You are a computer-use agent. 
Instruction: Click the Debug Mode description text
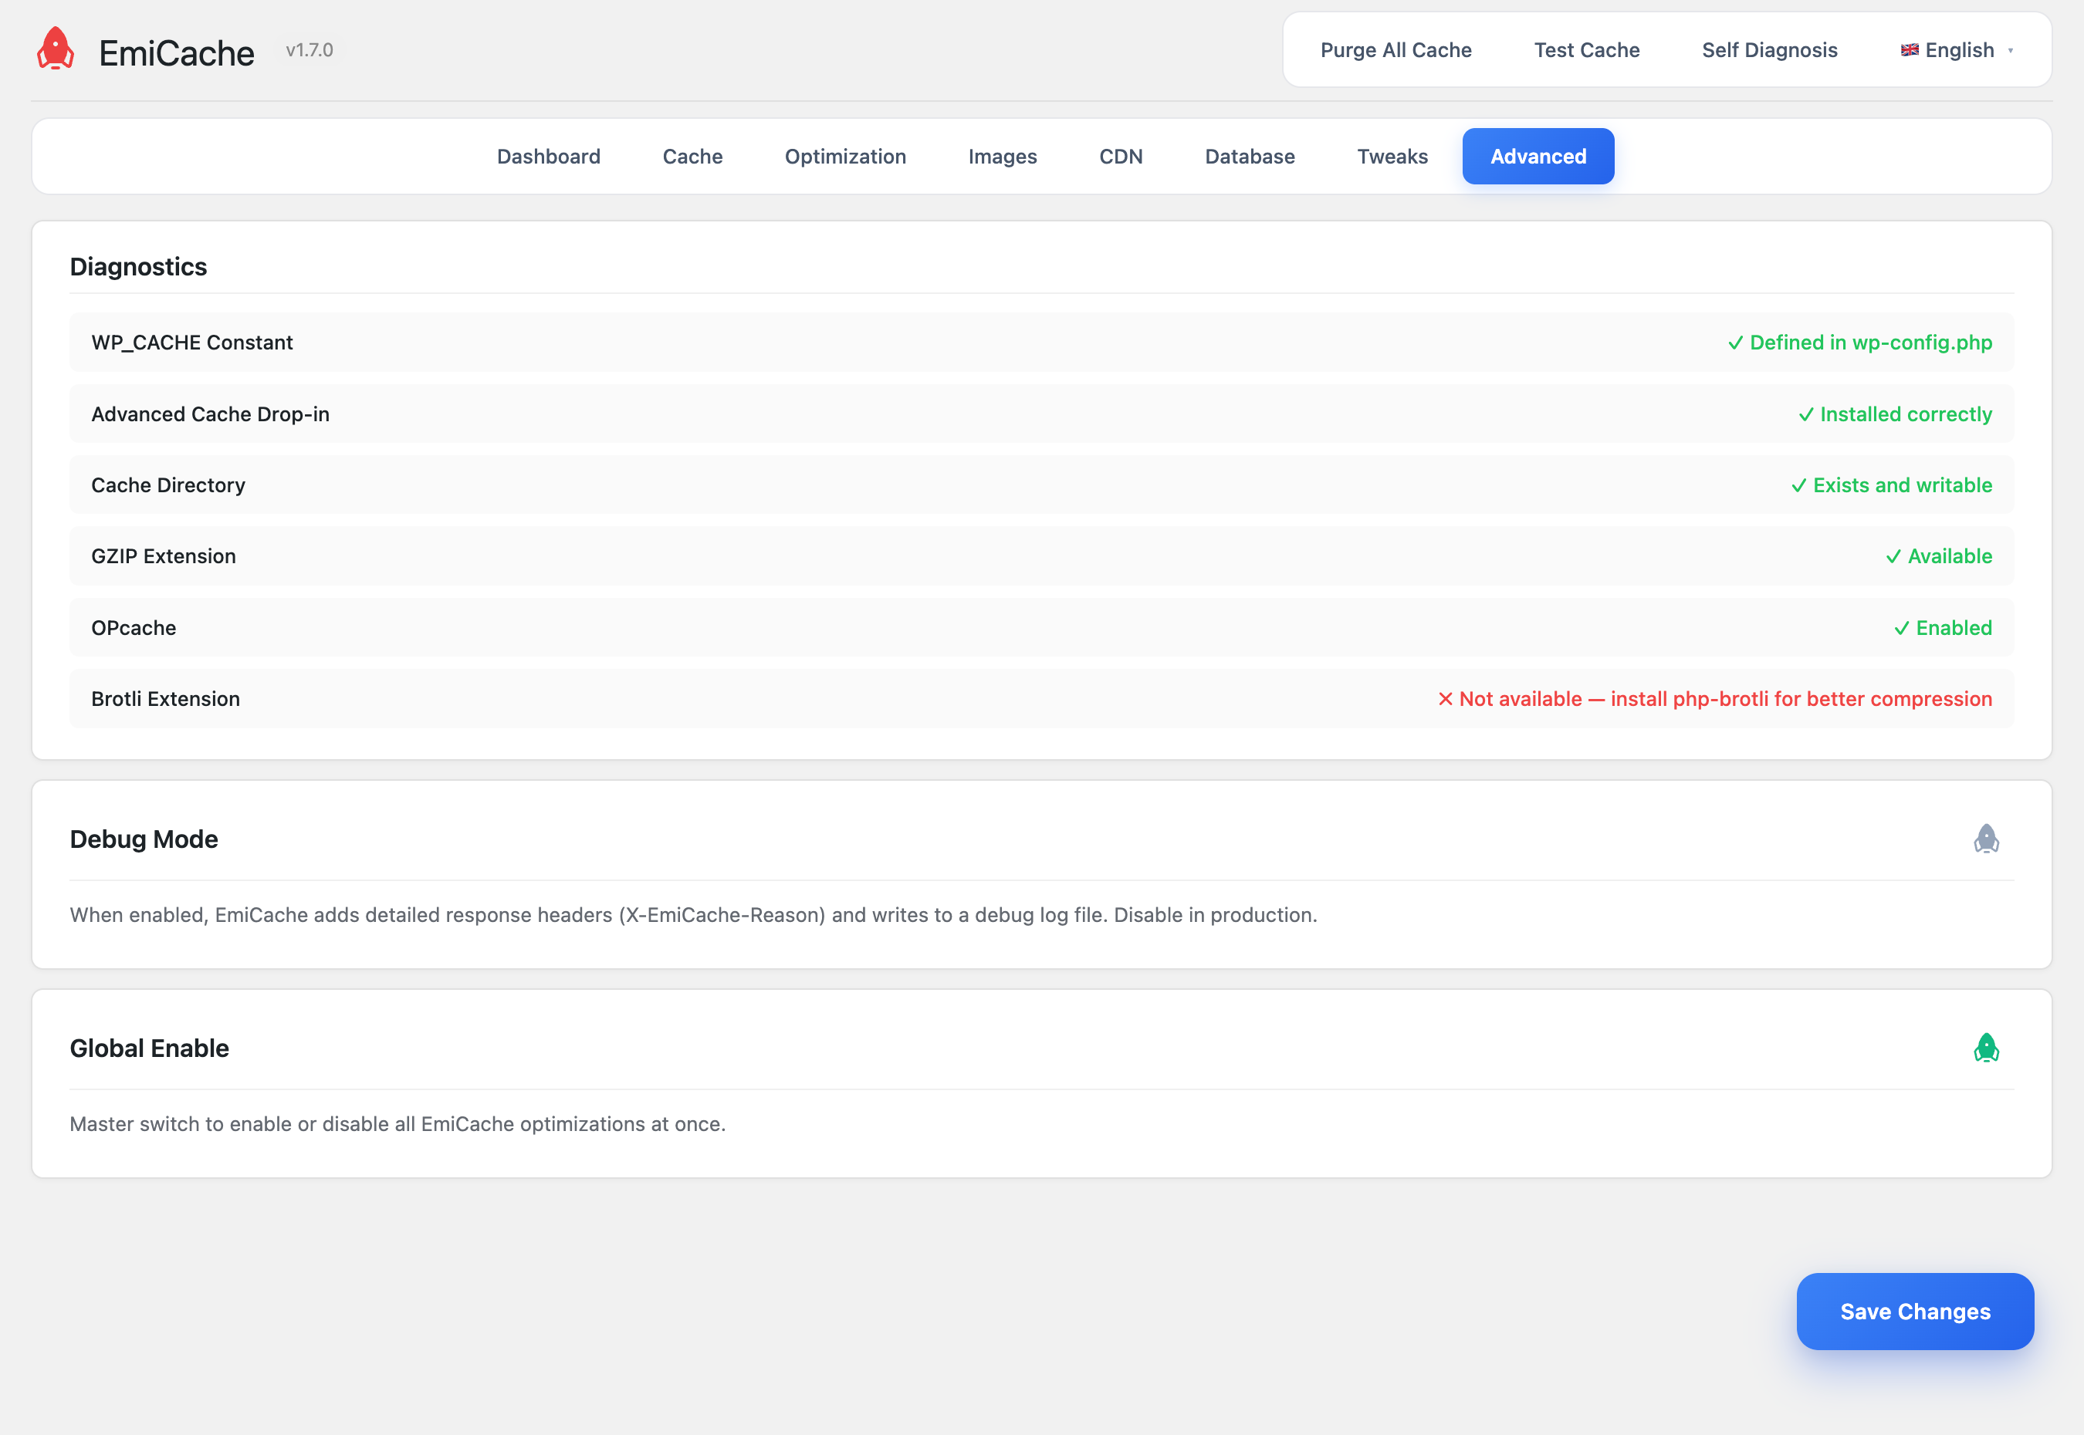tap(693, 914)
